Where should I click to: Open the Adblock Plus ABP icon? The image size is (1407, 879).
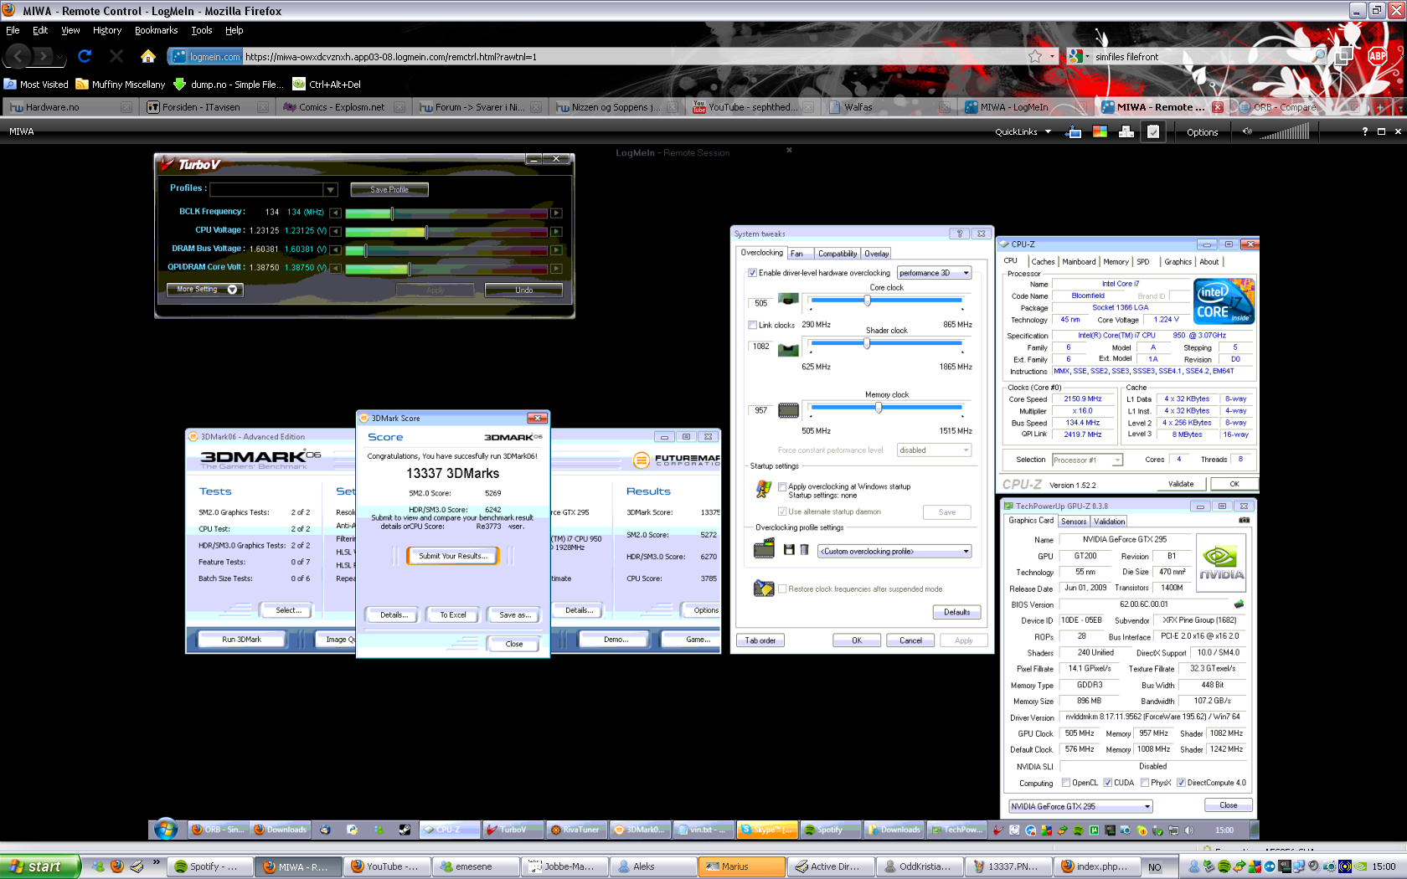[x=1377, y=56]
